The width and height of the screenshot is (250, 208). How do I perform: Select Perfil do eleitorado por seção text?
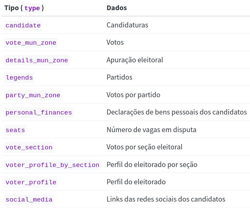pyautogui.click(x=152, y=165)
